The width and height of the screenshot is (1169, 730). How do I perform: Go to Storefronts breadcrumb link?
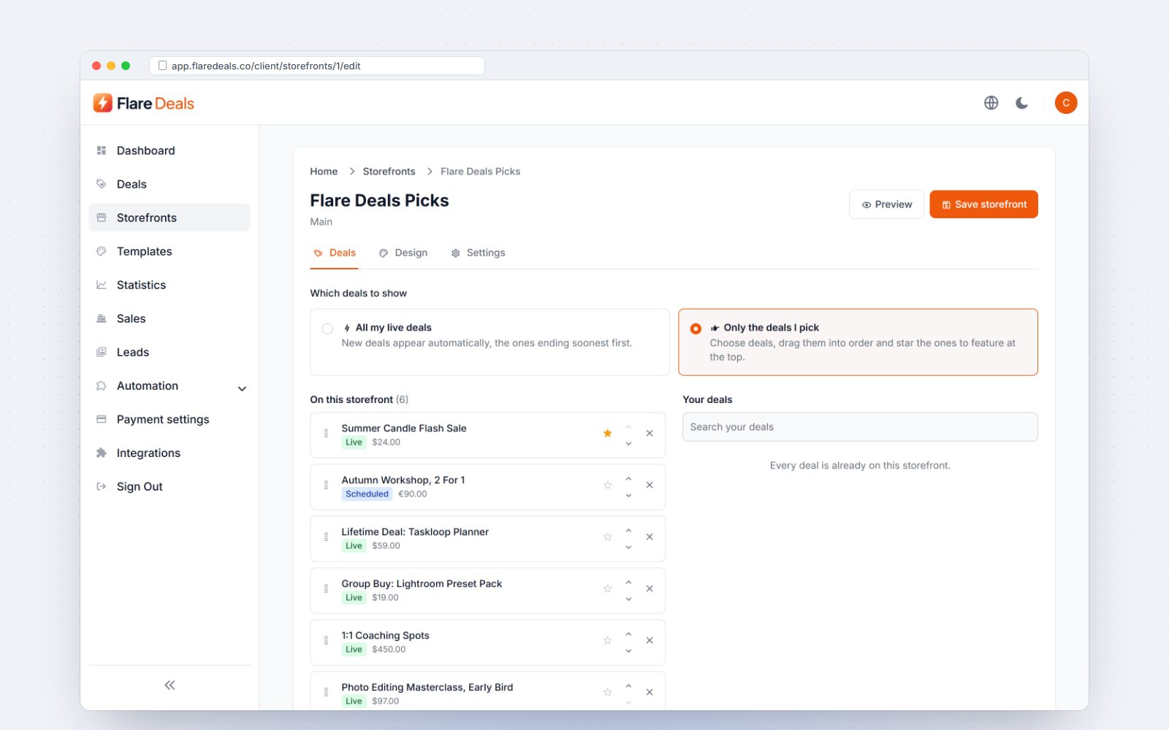coord(389,172)
